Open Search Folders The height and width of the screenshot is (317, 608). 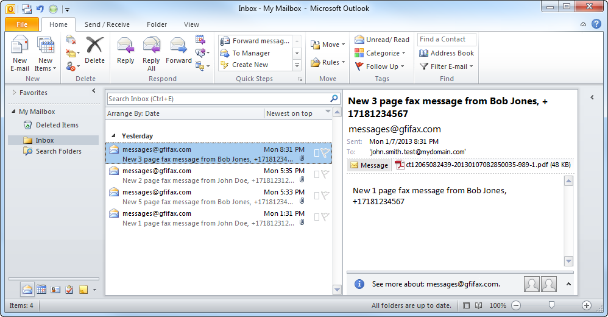(52, 151)
